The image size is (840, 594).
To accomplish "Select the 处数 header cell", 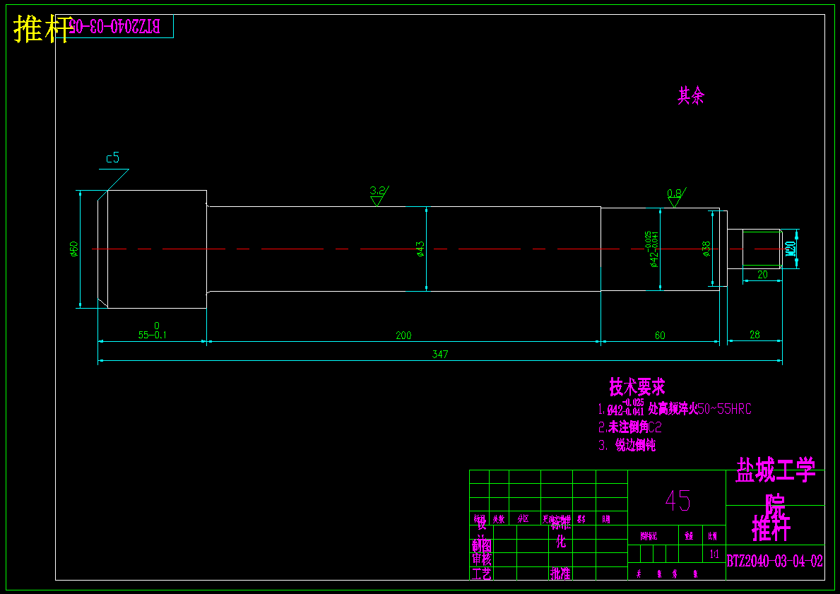I will [x=499, y=519].
